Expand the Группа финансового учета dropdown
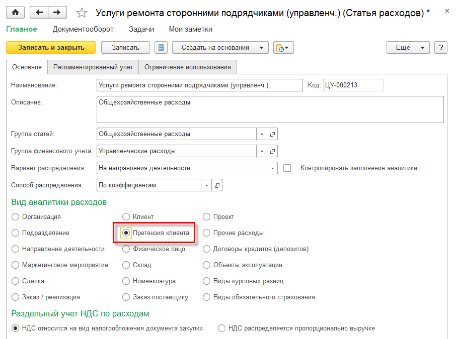 [261, 151]
